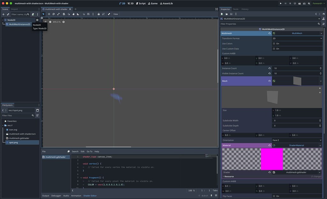Select spot.png in the FileSystem panel
Screen dimensions: 327x199
(13, 142)
